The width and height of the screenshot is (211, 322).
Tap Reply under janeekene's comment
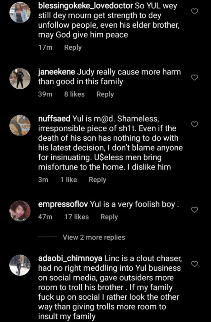[x=105, y=94]
